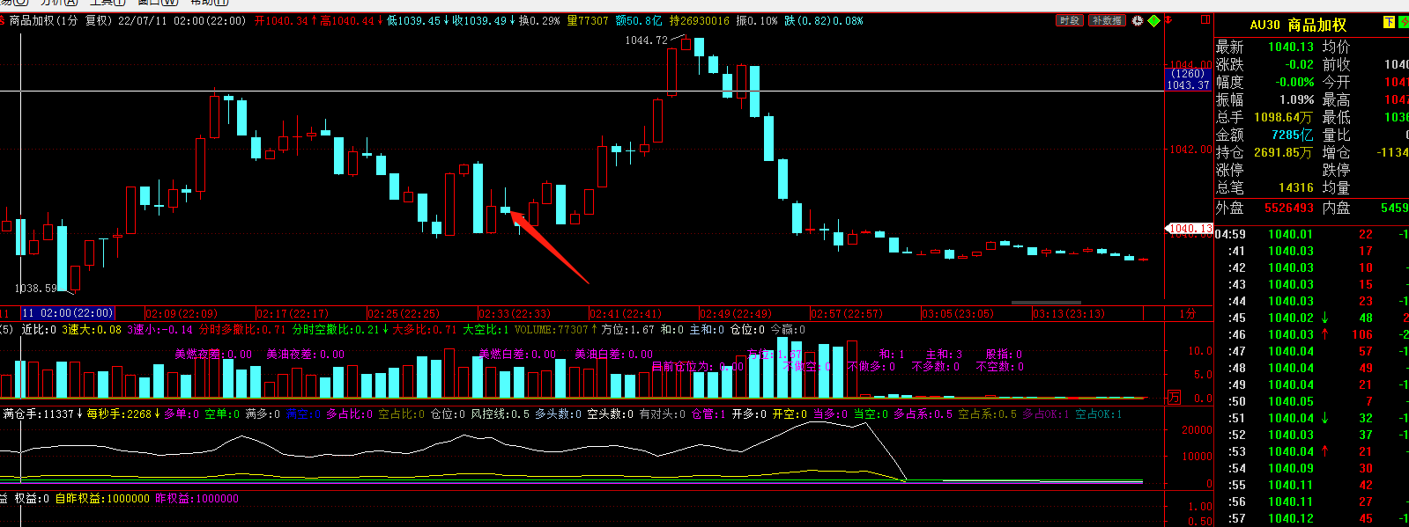Click the 万 unit icon on volume axis
Viewport: 1409px width, 527px height.
(x=1174, y=398)
